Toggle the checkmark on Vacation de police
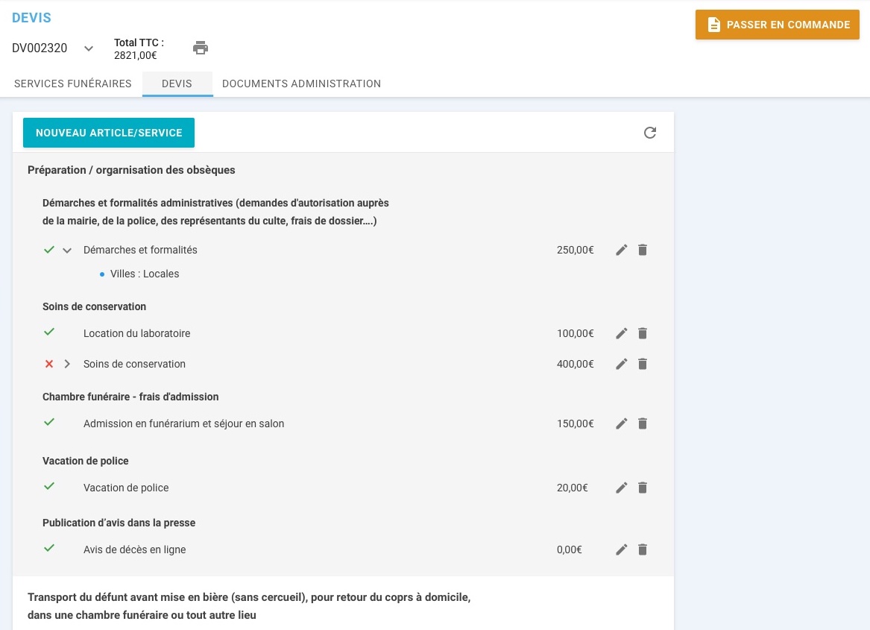Viewport: 870px width, 630px height. (49, 487)
